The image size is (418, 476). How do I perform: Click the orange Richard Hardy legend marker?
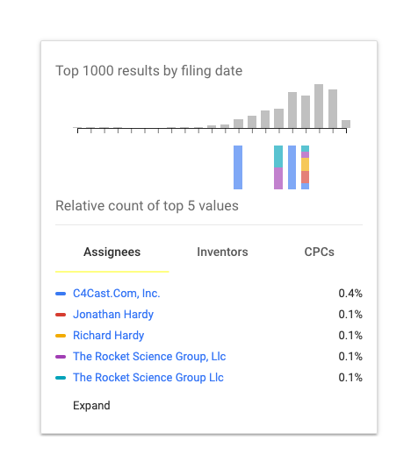click(x=61, y=336)
